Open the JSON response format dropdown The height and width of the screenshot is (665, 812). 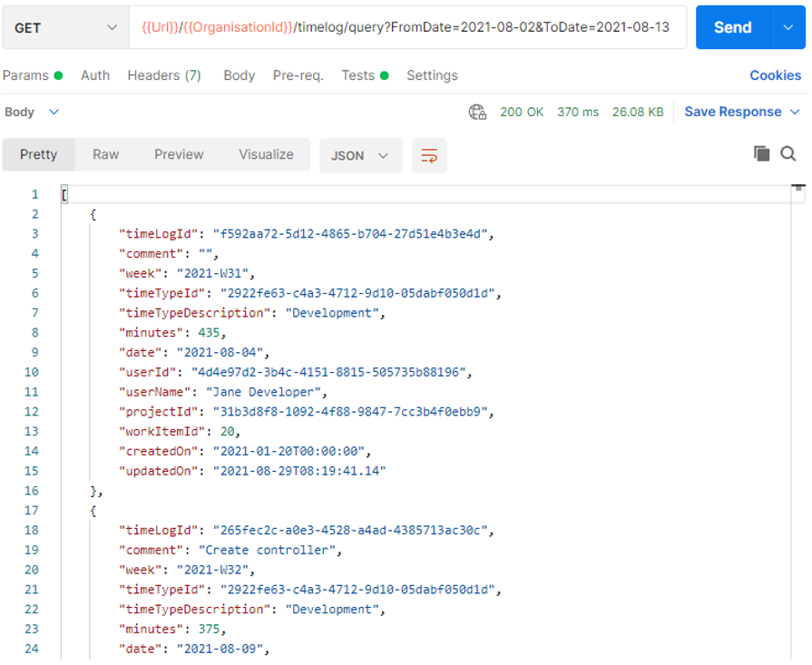359,155
